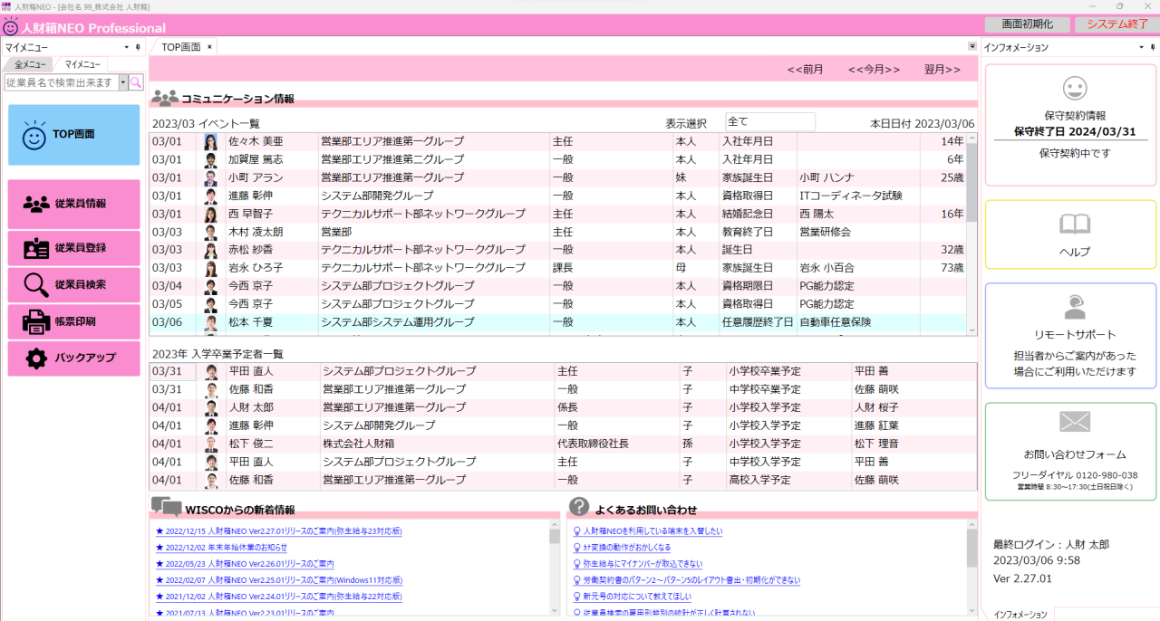
Task: Click photo of 岩永 ひろ子
Action: coord(211,269)
